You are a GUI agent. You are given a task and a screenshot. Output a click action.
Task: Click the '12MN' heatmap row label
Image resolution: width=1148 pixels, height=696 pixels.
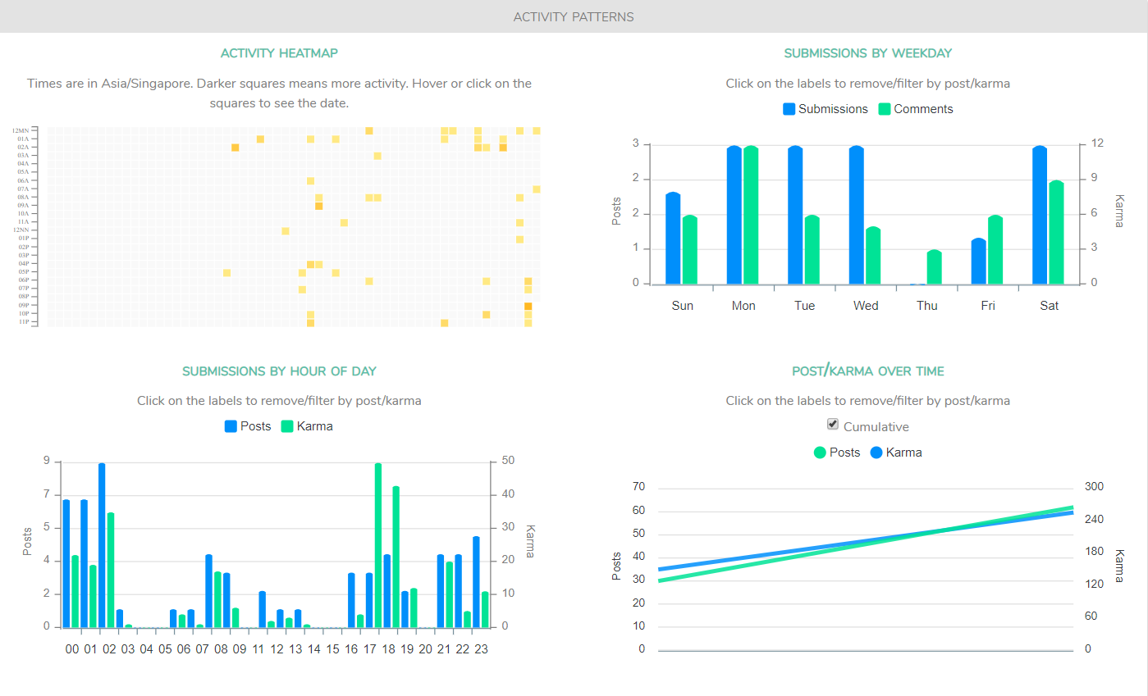[x=21, y=131]
